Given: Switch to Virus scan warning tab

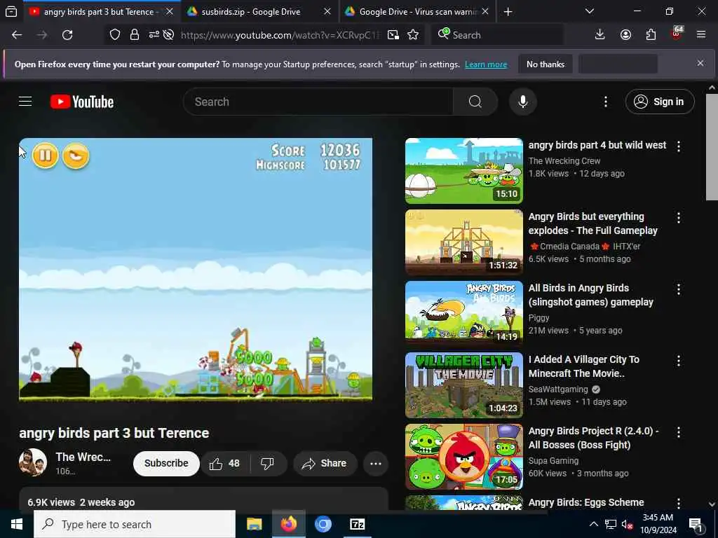Looking at the screenshot, I should (x=418, y=11).
